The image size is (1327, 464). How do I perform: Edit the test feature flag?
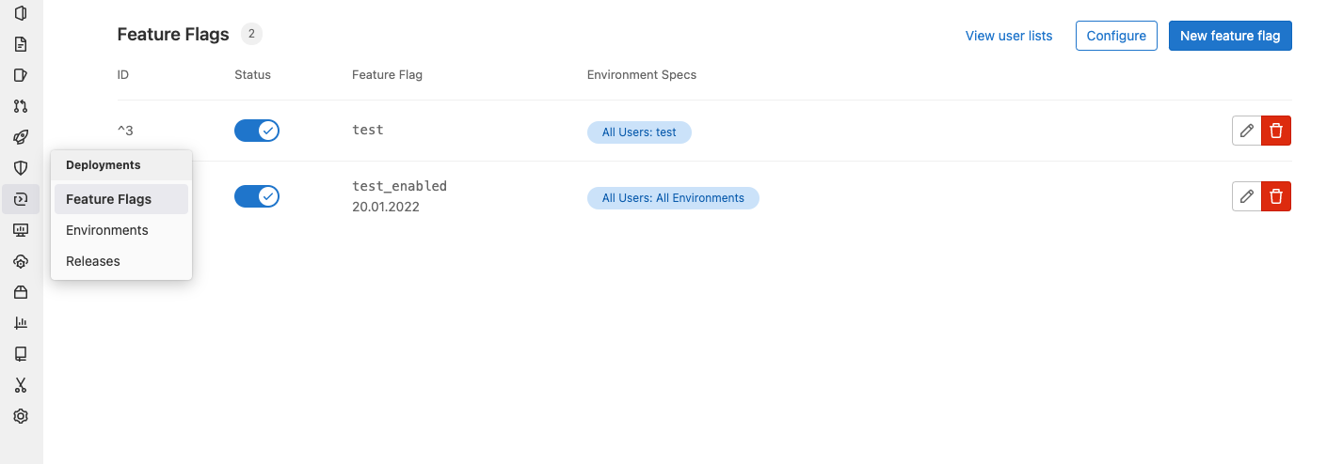click(x=1246, y=131)
